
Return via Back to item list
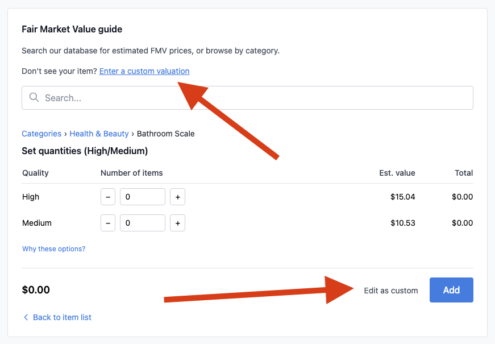tap(62, 317)
